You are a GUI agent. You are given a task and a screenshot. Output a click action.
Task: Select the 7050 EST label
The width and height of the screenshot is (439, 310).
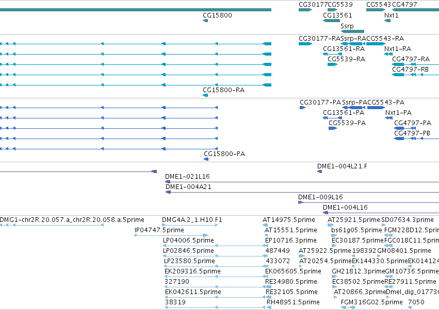point(416,302)
